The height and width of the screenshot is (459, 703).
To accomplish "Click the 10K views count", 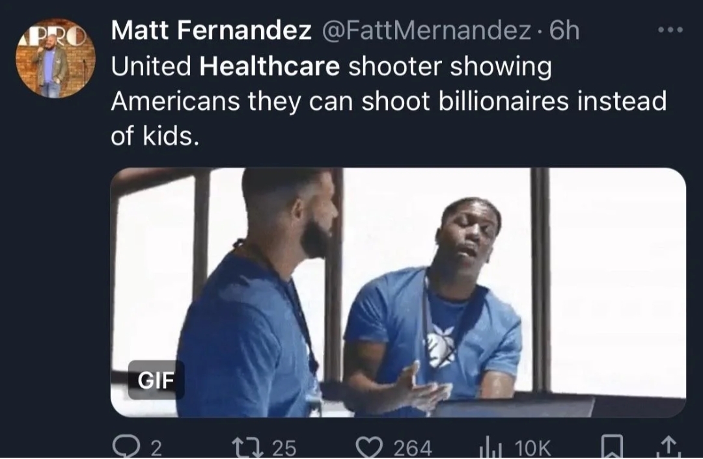I will click(x=532, y=447).
